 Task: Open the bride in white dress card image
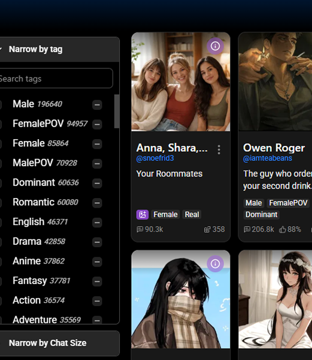[x=275, y=299]
